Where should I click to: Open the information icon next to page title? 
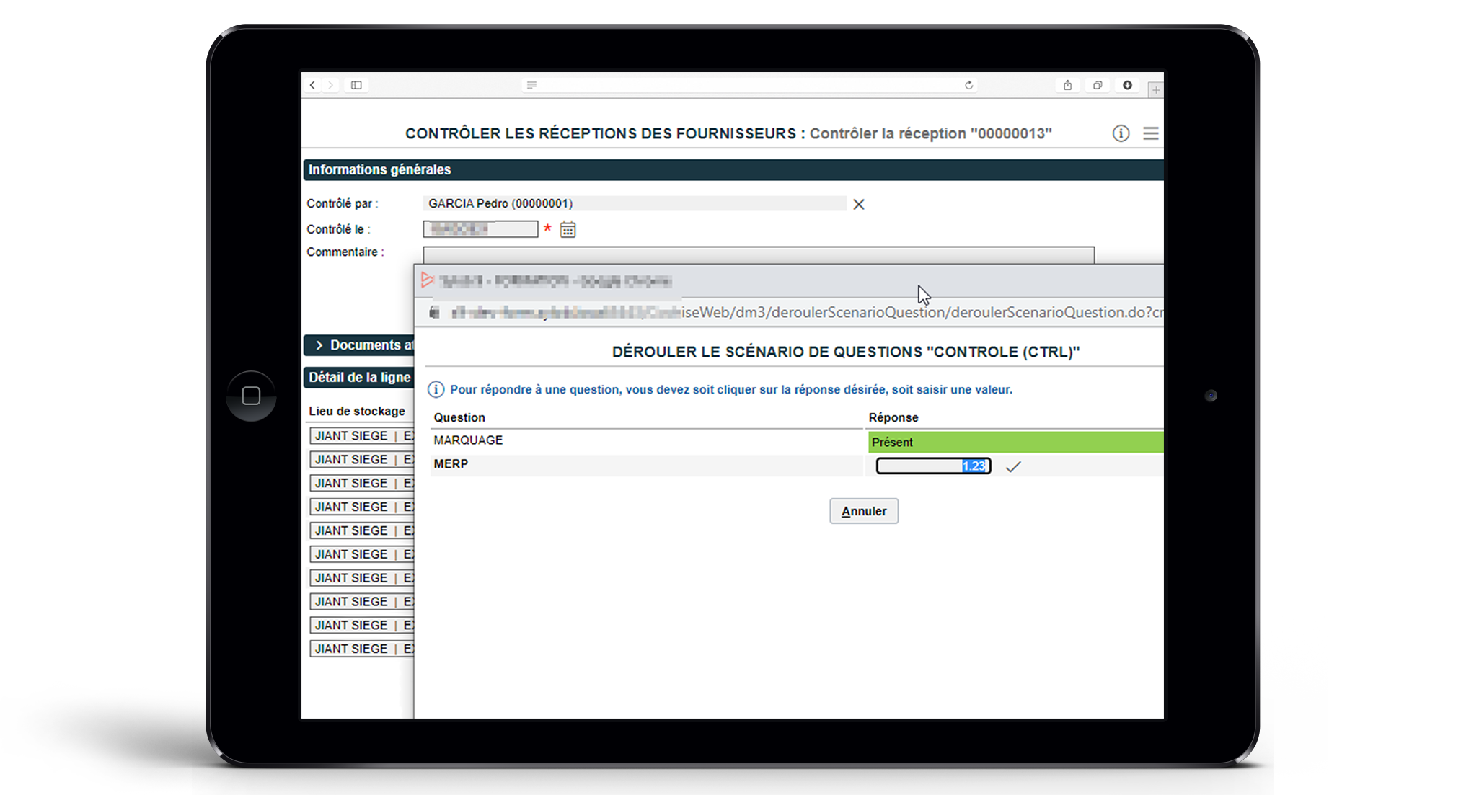click(1121, 133)
